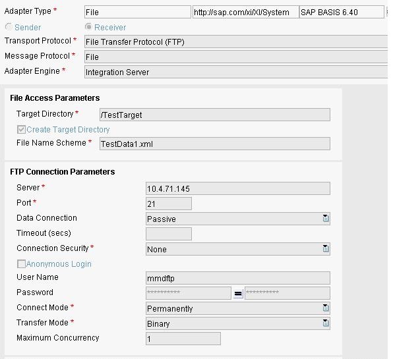Click the Maximum Concurrency label
The width and height of the screenshot is (393, 359).
(58, 338)
